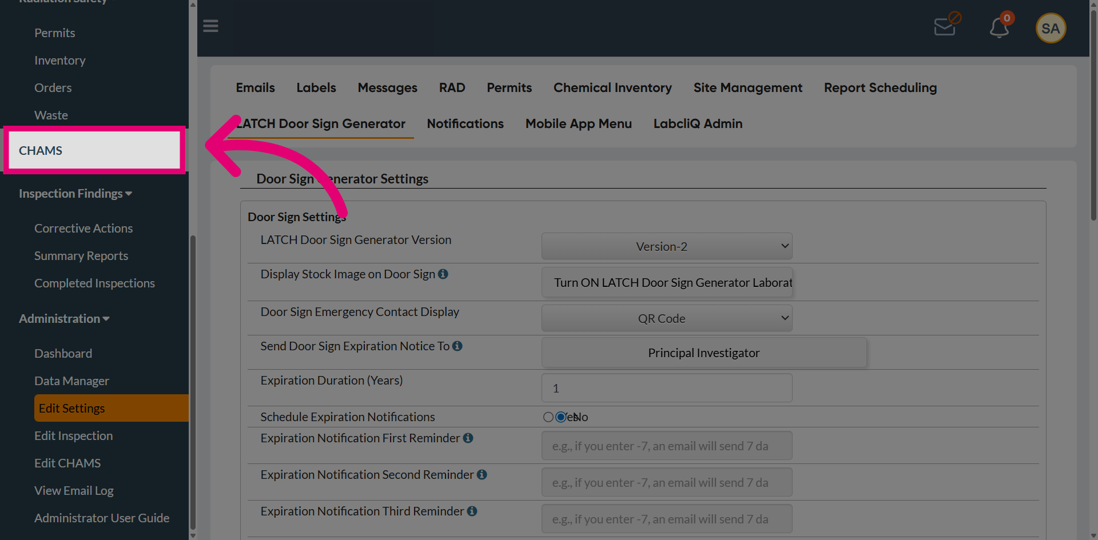This screenshot has width=1098, height=540.
Task: Open the Administration Dashboard link
Action: tap(63, 354)
